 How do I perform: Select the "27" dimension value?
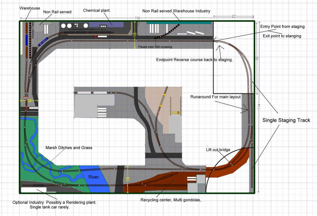click(233, 16)
